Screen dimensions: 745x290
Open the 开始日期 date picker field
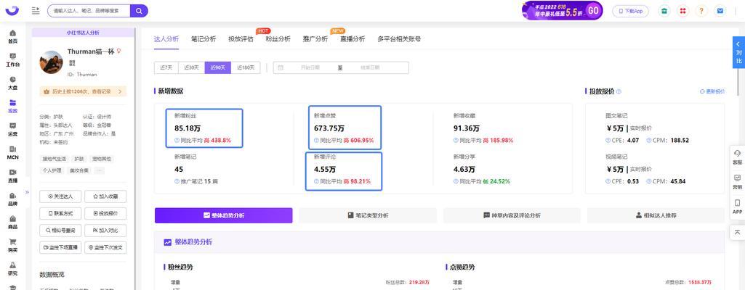pos(310,67)
